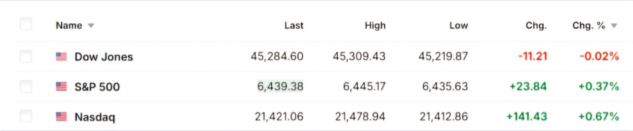Click the US flag icon beside Dow Jones

click(61, 57)
